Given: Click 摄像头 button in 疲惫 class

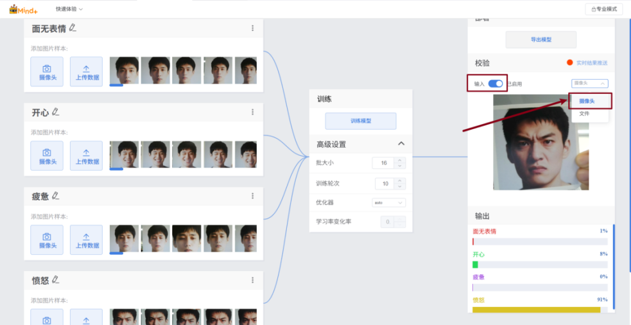Looking at the screenshot, I should pyautogui.click(x=47, y=240).
